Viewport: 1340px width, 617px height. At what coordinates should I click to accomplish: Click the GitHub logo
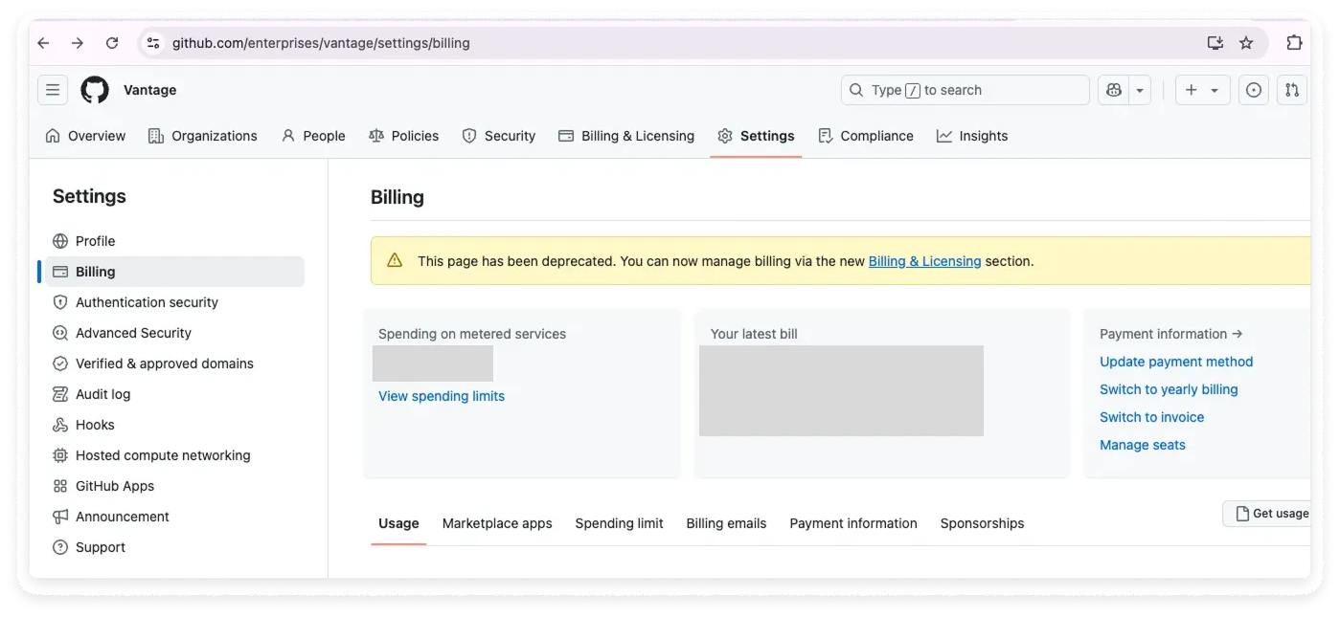(93, 90)
